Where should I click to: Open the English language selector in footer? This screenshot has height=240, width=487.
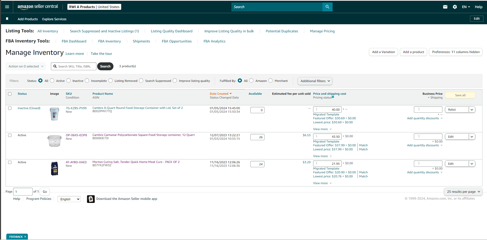[69, 199]
